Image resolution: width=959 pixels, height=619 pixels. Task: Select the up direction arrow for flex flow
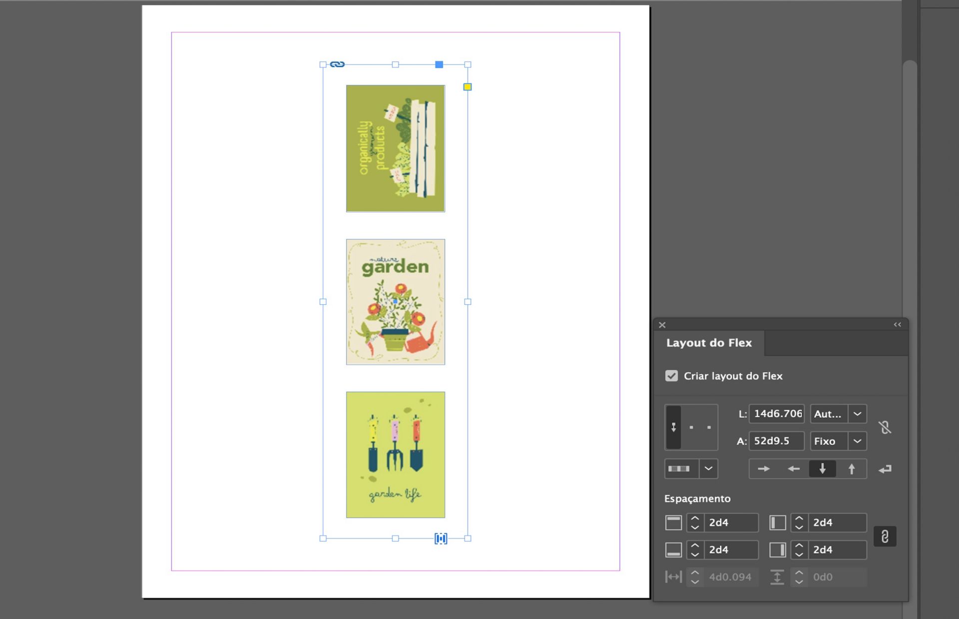(x=852, y=469)
